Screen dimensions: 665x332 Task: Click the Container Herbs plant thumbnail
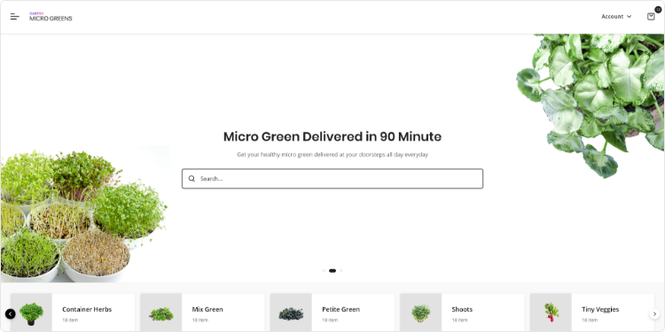point(31,313)
